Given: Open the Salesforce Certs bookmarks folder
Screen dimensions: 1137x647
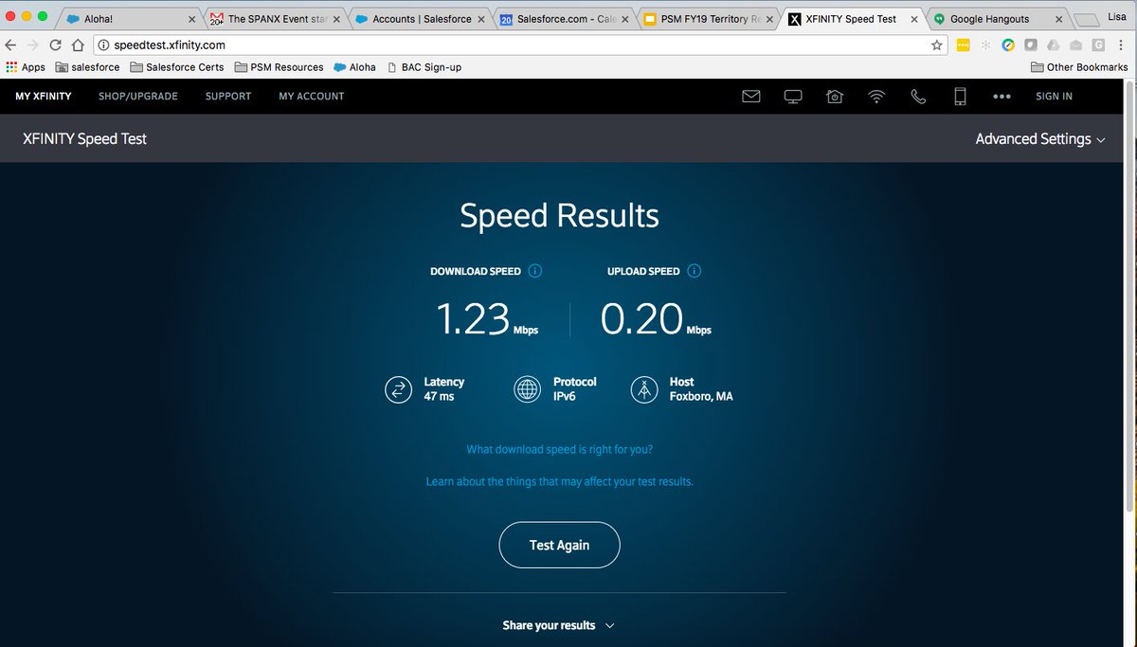Looking at the screenshot, I should pos(176,67).
